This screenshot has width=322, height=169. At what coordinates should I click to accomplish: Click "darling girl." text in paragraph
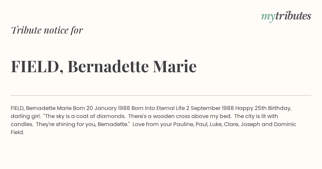pos(26,116)
